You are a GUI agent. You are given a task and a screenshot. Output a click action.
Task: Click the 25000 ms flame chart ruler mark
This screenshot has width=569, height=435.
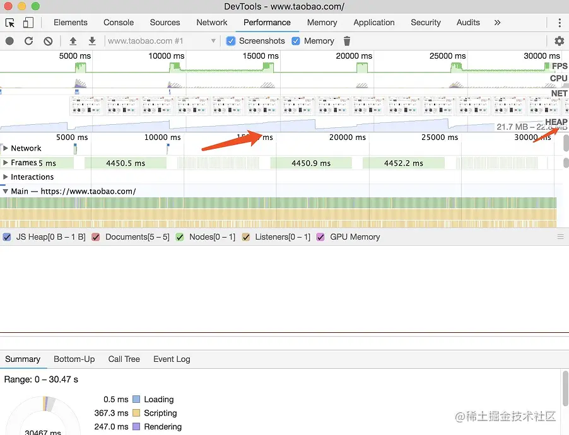click(x=440, y=137)
